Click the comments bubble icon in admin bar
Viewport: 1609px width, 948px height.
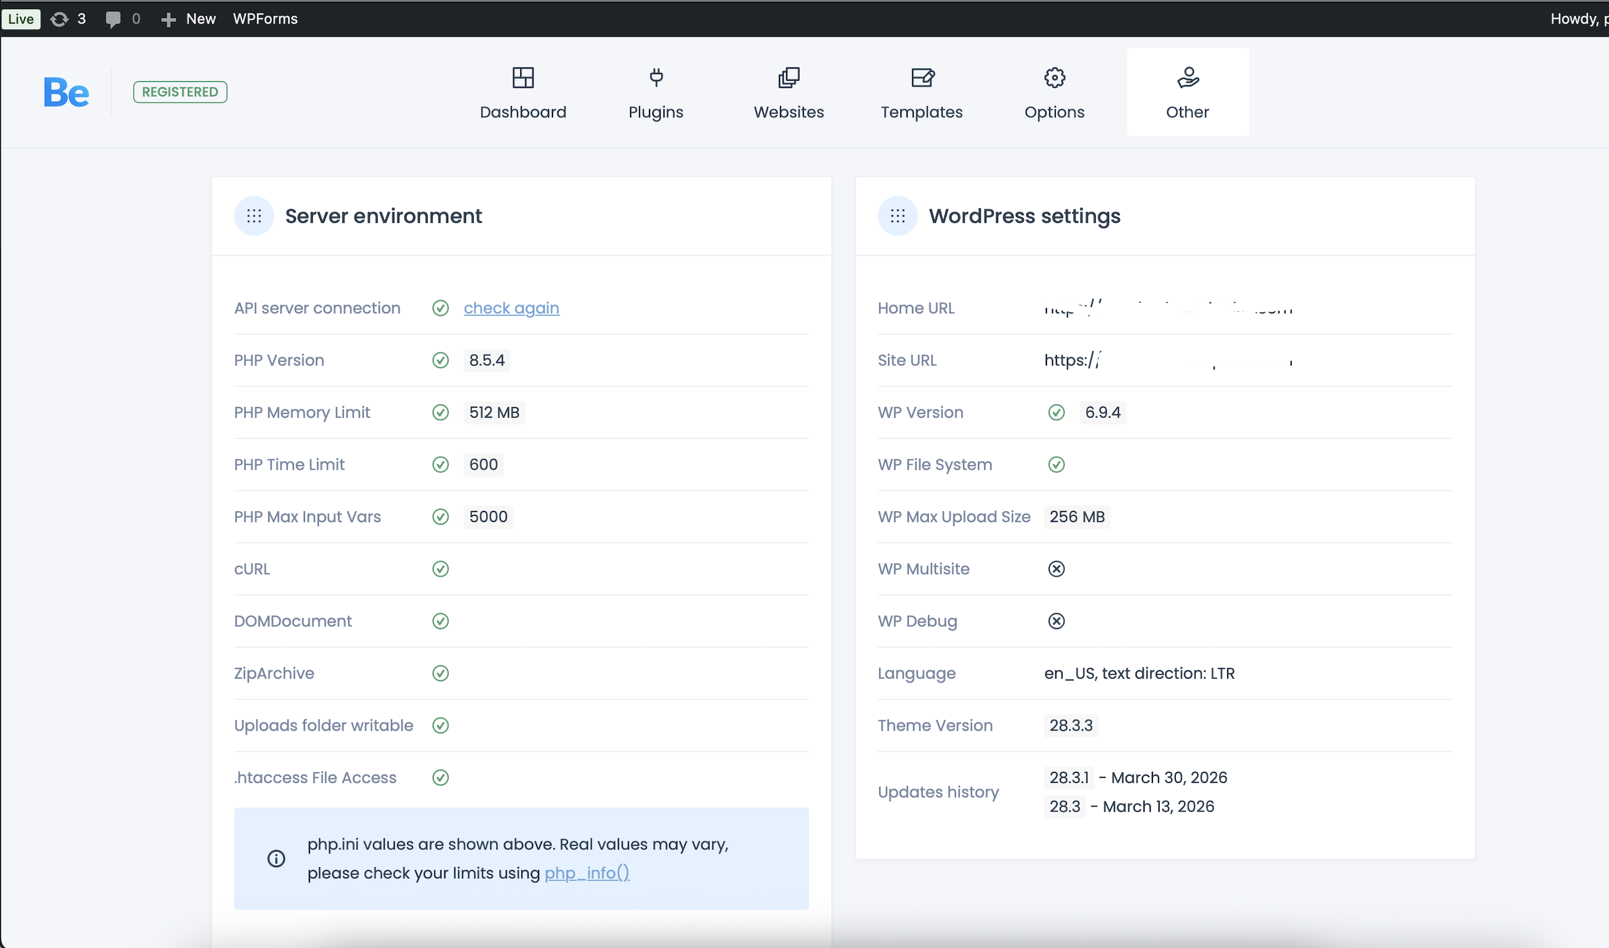[113, 19]
